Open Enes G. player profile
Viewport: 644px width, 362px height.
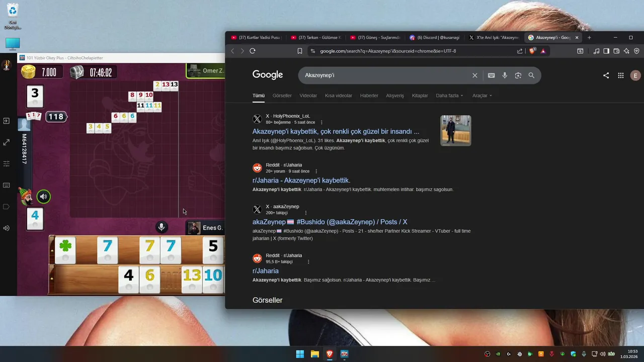point(205,228)
